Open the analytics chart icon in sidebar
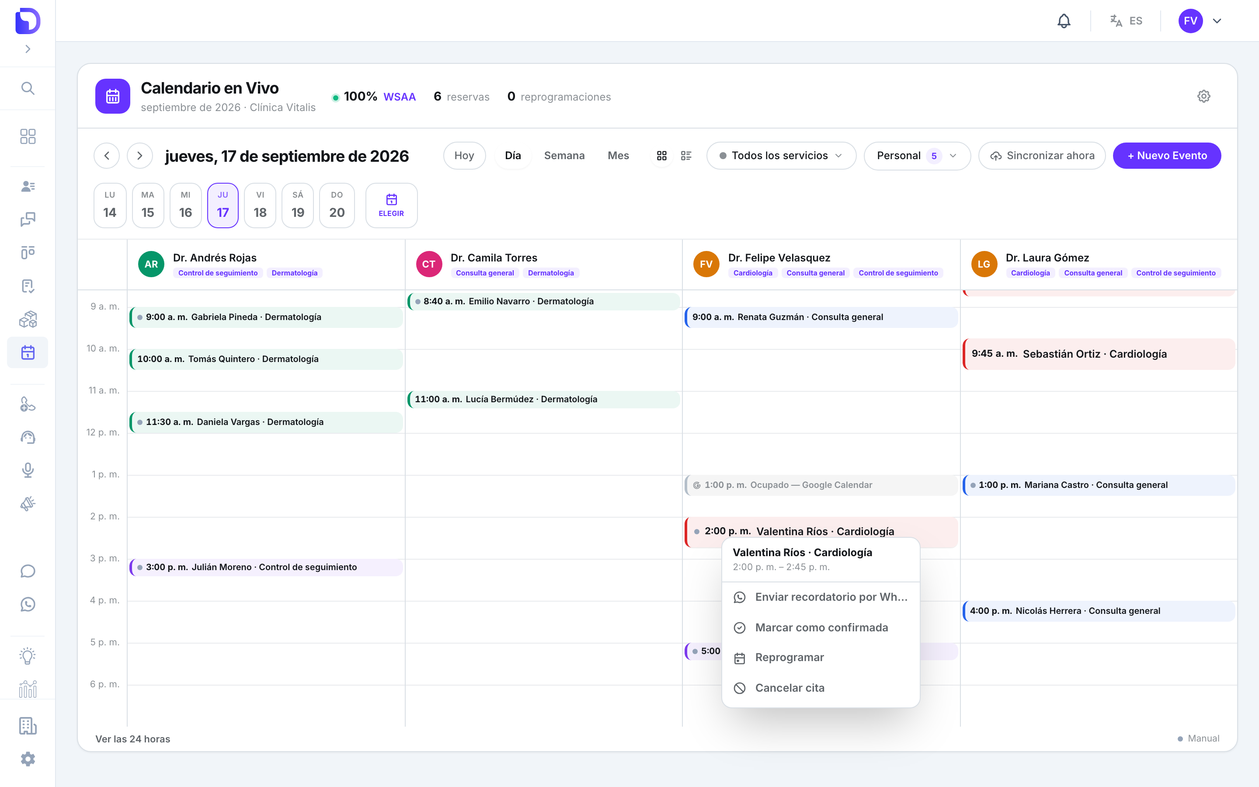The width and height of the screenshot is (1259, 787). pos(28,689)
